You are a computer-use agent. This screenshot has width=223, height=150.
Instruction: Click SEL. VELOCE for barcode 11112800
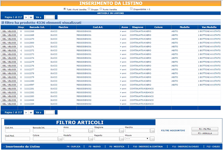click(9, 43)
